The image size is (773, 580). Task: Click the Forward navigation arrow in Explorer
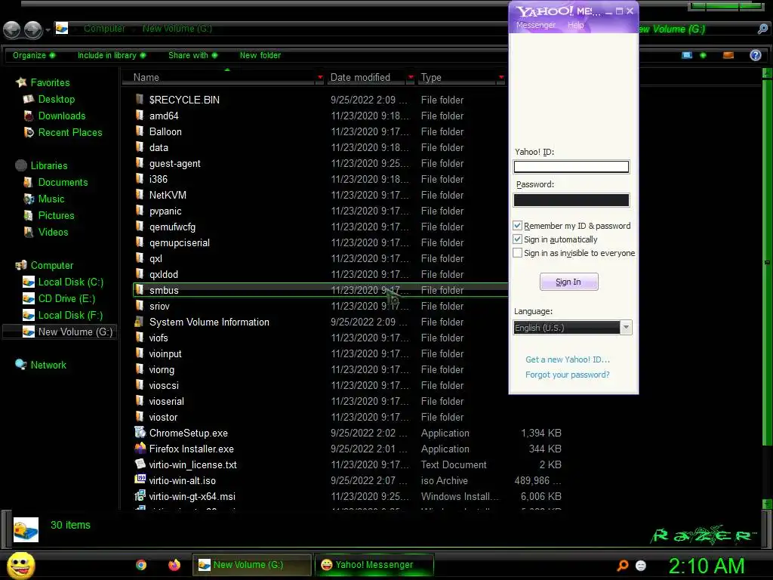[33, 29]
